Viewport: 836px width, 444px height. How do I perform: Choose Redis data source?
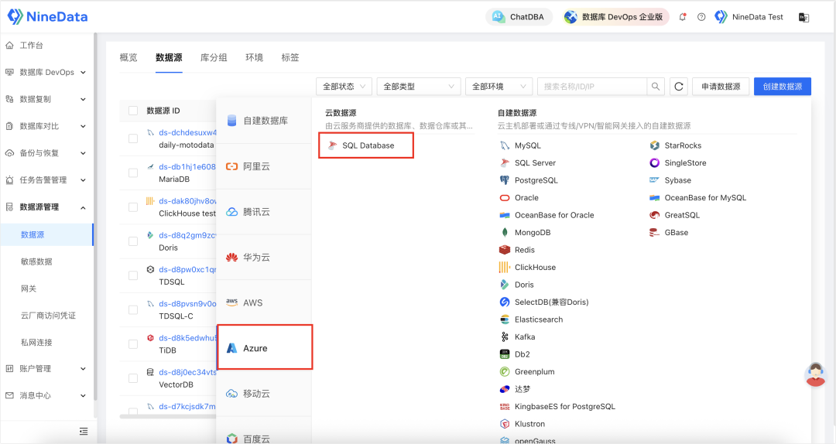(x=517, y=250)
